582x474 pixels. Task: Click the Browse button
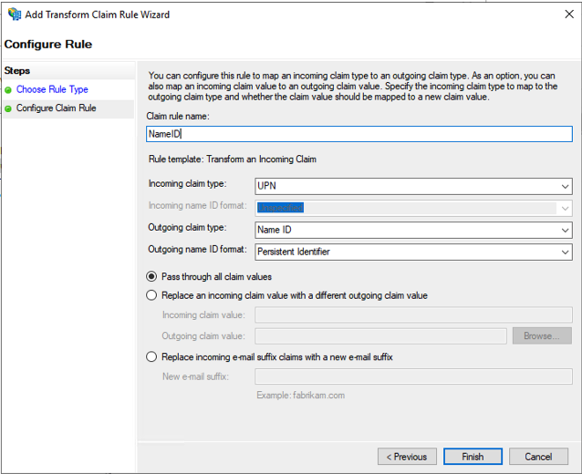(541, 335)
